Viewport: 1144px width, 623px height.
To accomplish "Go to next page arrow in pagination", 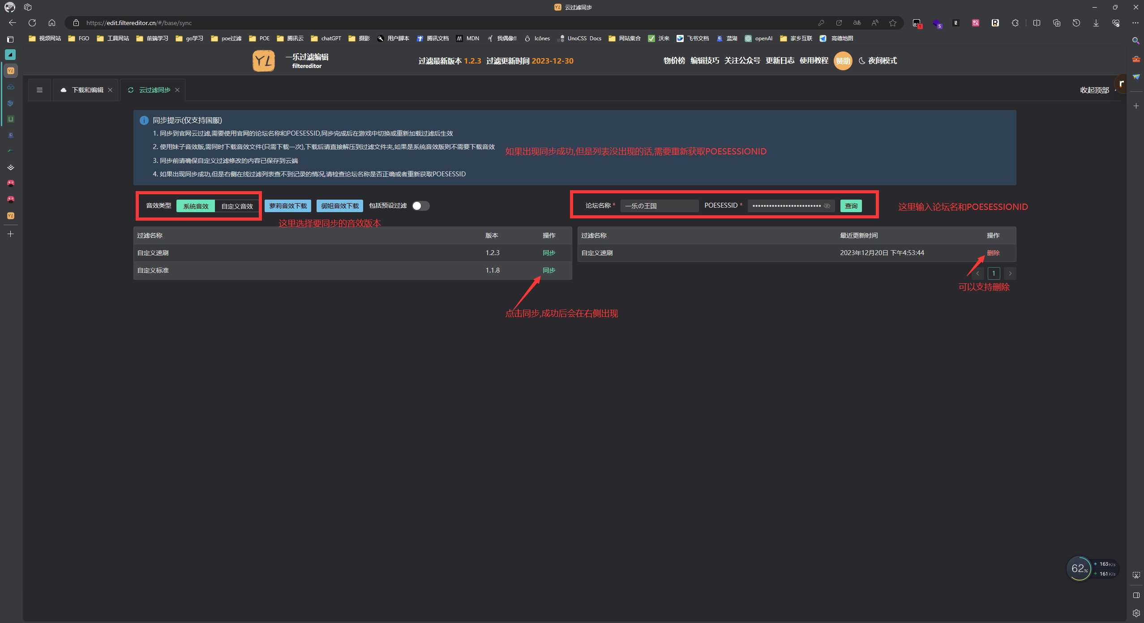I will [1010, 273].
